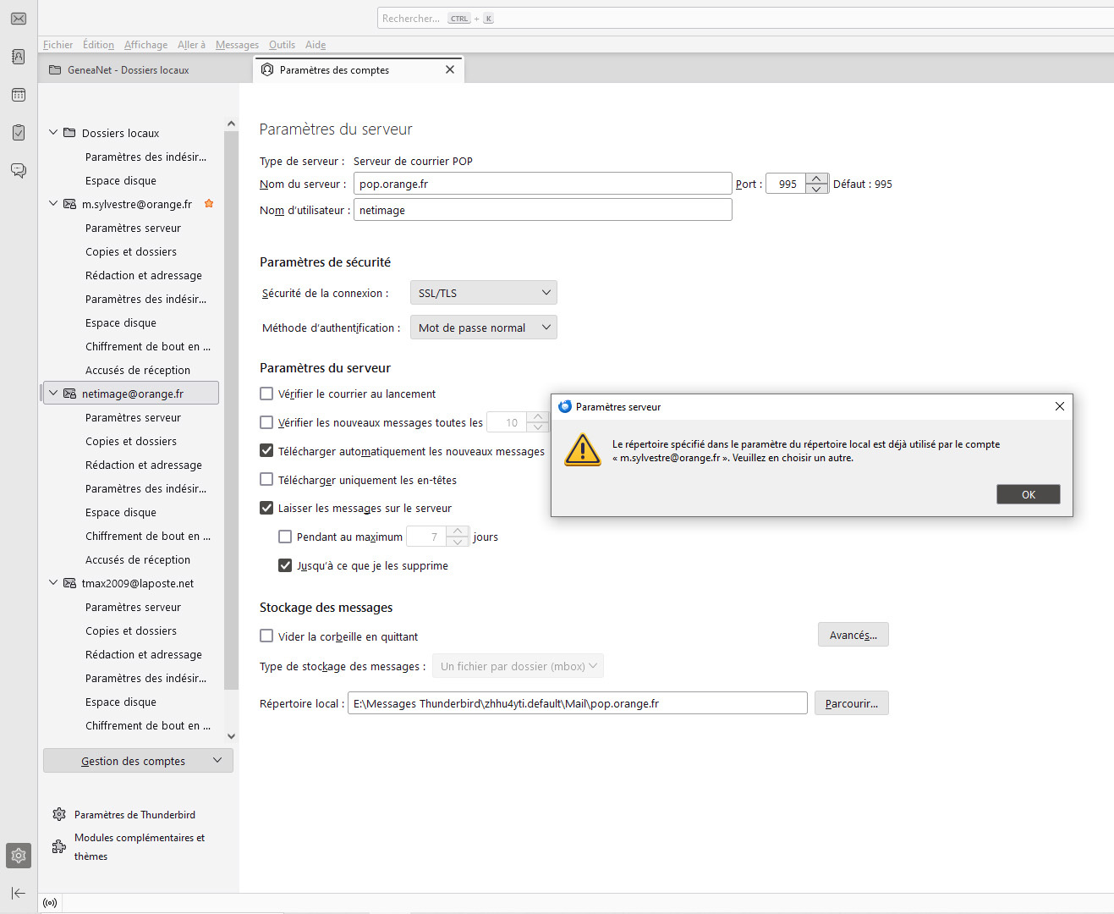Collapse the Dossiers locaux tree node
The width and height of the screenshot is (1114, 914).
click(x=53, y=133)
